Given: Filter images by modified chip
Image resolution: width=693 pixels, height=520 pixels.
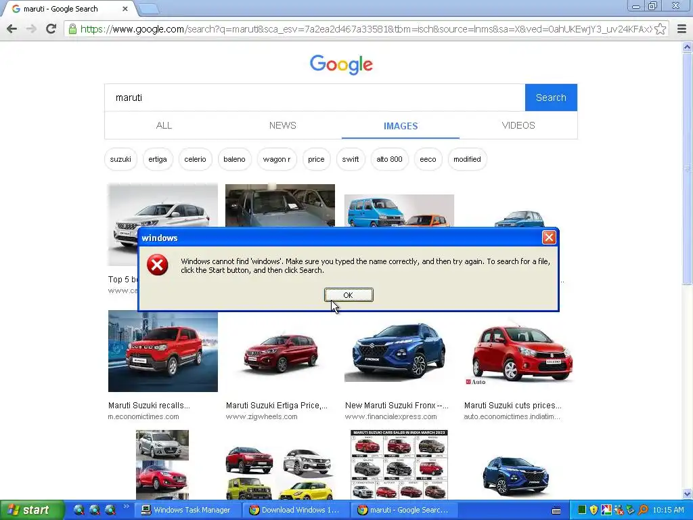Looking at the screenshot, I should point(467,159).
